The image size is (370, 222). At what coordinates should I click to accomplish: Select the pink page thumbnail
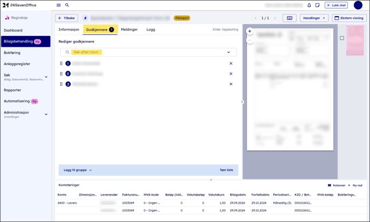355,40
